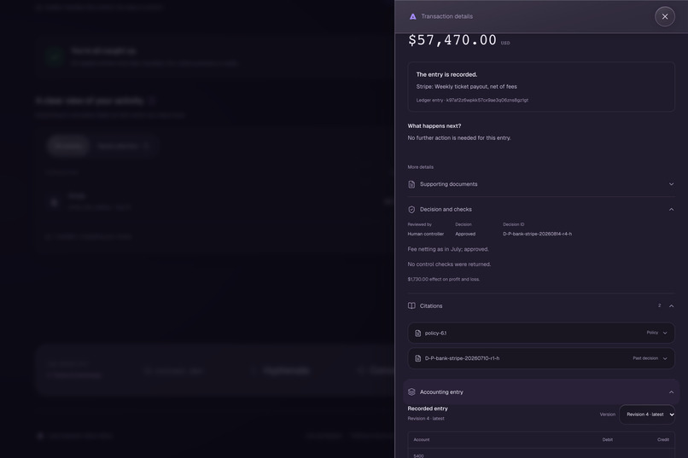Click the purple triangle logo icon
Viewport: 688px width, 458px height.
[412, 17]
